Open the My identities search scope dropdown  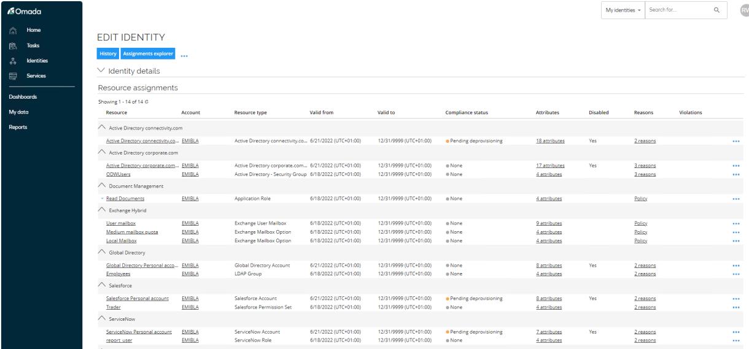623,10
